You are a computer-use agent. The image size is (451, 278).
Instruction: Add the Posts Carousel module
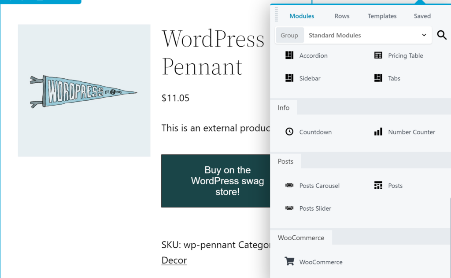(x=319, y=186)
